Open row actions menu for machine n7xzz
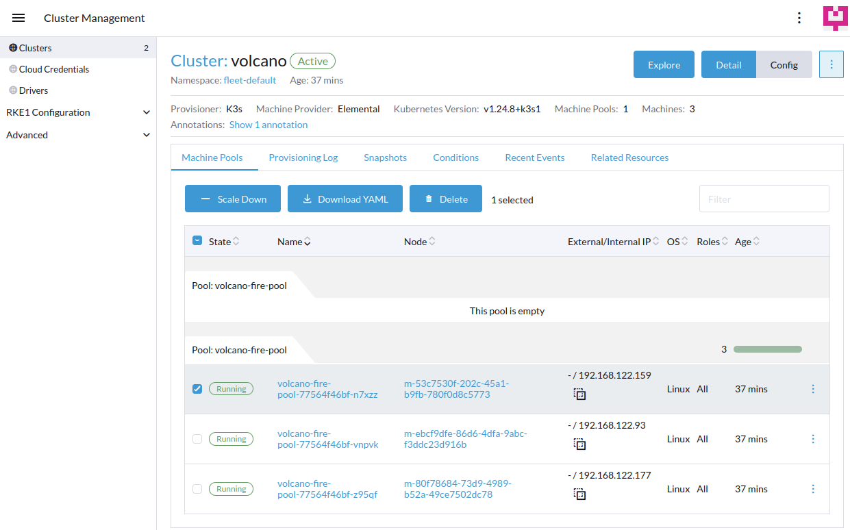Screen dimensions: 850x530 pyautogui.click(x=813, y=388)
